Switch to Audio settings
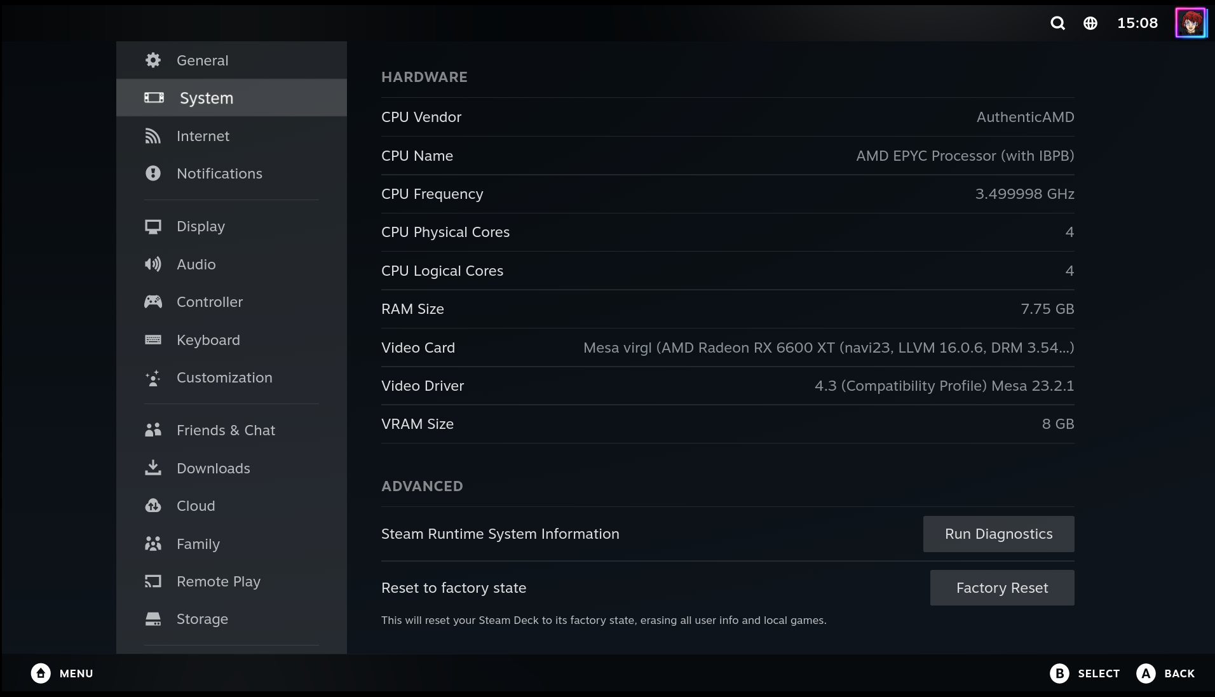Screen dimensions: 1215x697 [196, 264]
